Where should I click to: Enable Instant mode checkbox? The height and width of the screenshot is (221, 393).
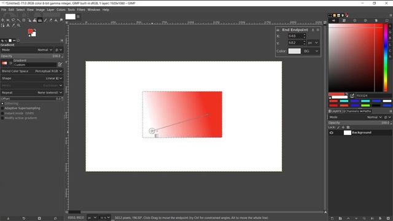tap(2, 113)
